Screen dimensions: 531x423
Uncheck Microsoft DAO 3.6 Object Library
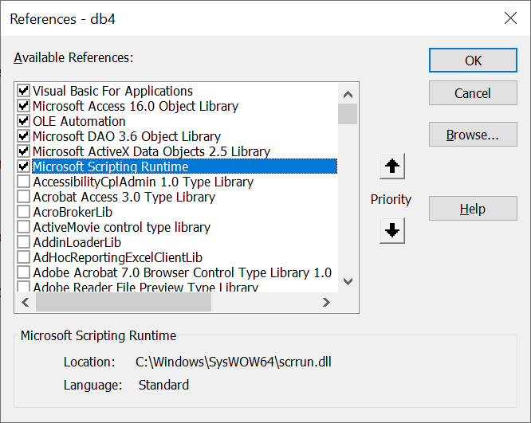(x=23, y=136)
